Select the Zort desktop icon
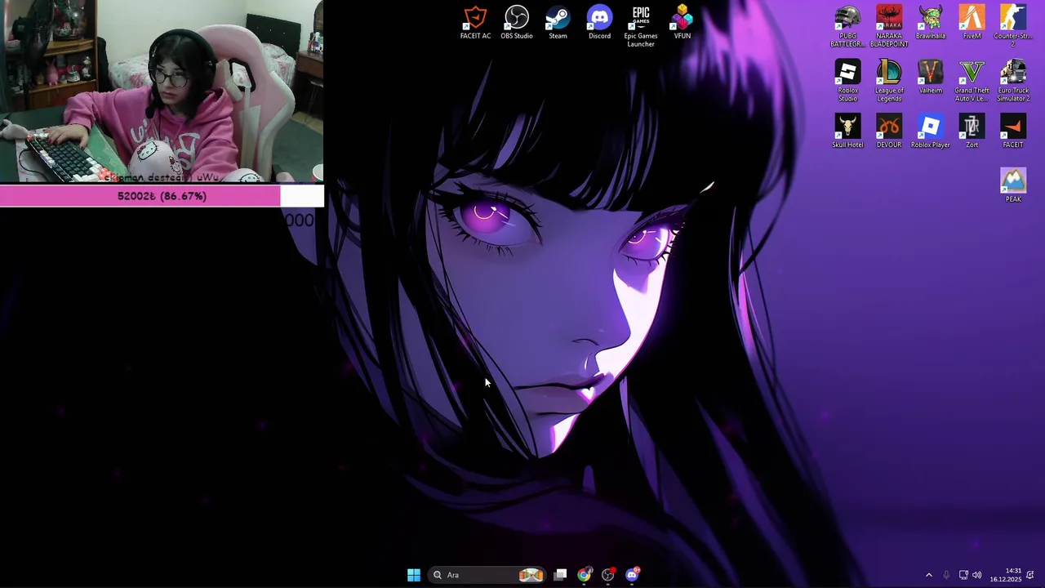This screenshot has height=588, width=1045. pos(972,131)
